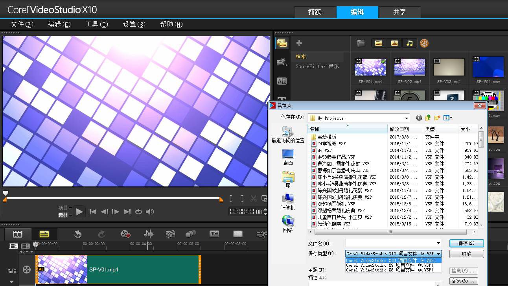Click the preview scrubber jog slider handle

pyautogui.click(x=6, y=193)
